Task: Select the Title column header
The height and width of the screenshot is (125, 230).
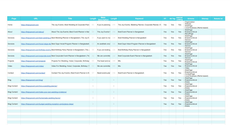Action: [70, 19]
